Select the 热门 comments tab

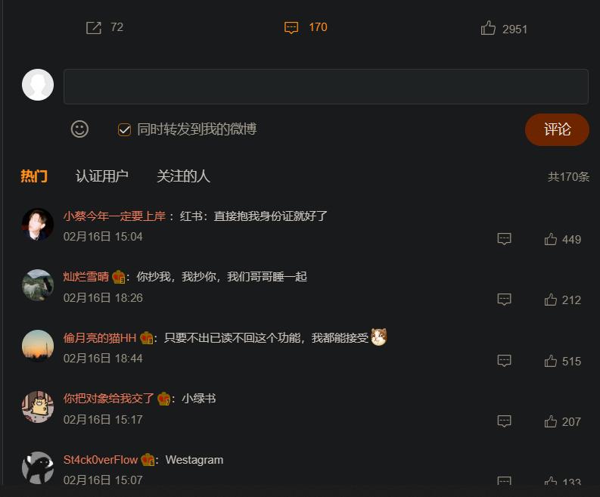(34, 176)
